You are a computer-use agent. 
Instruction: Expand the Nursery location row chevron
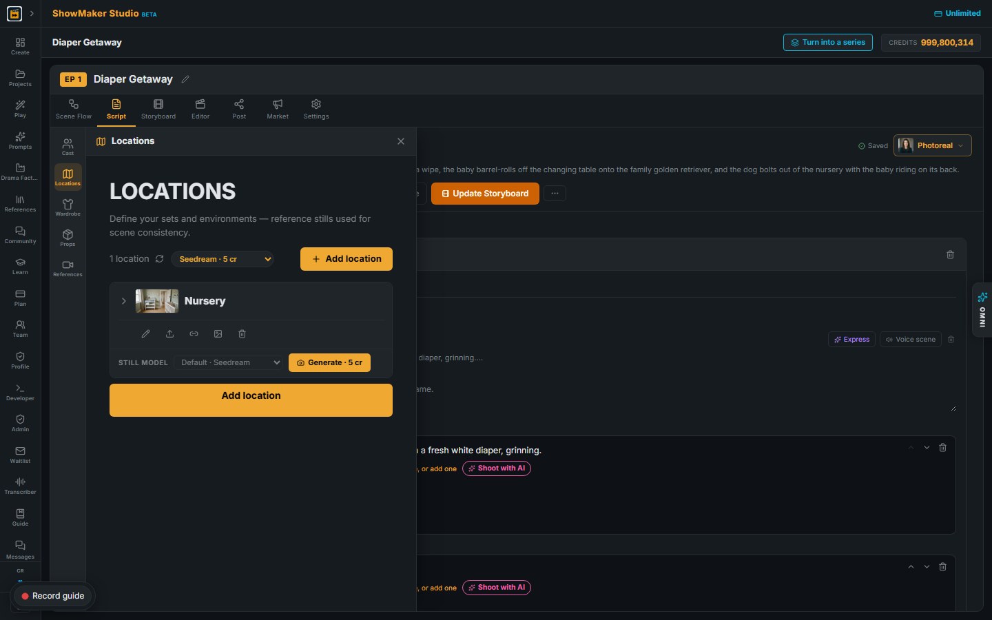tap(123, 301)
